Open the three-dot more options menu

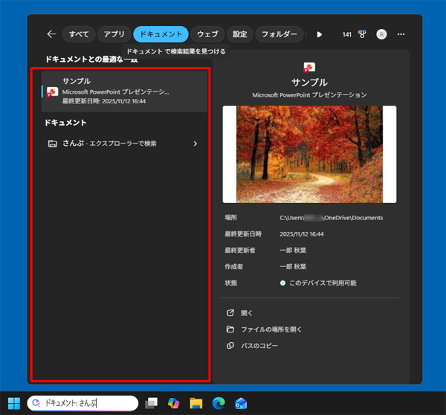[401, 34]
